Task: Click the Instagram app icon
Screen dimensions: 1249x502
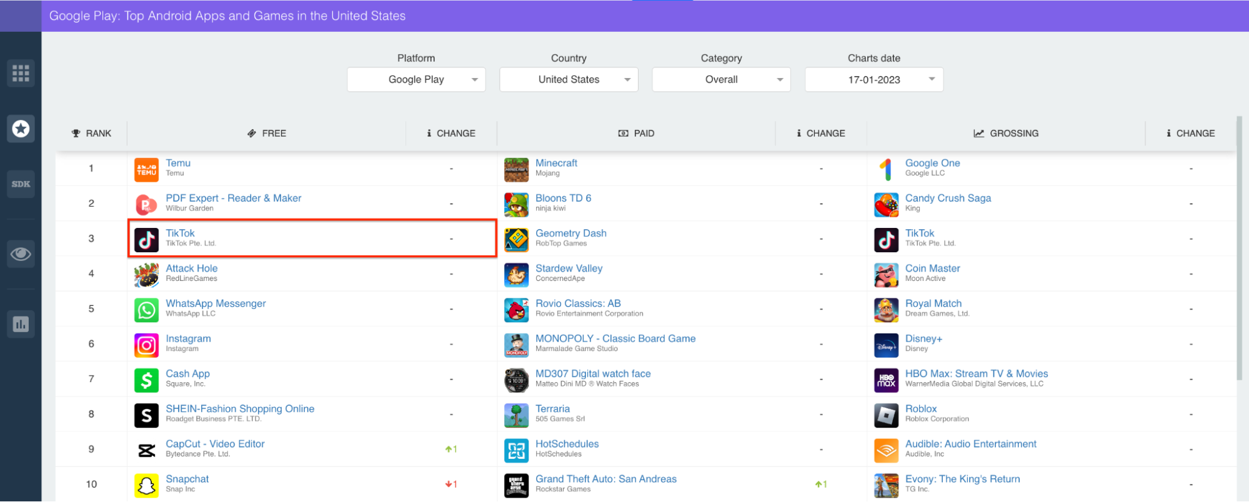Action: (146, 345)
